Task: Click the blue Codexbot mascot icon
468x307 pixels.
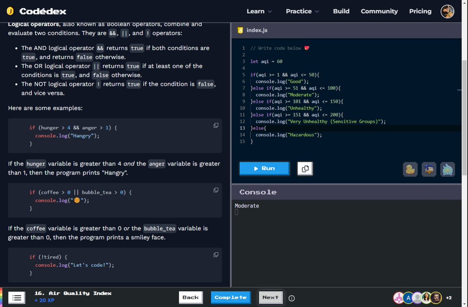Action: click(x=447, y=169)
